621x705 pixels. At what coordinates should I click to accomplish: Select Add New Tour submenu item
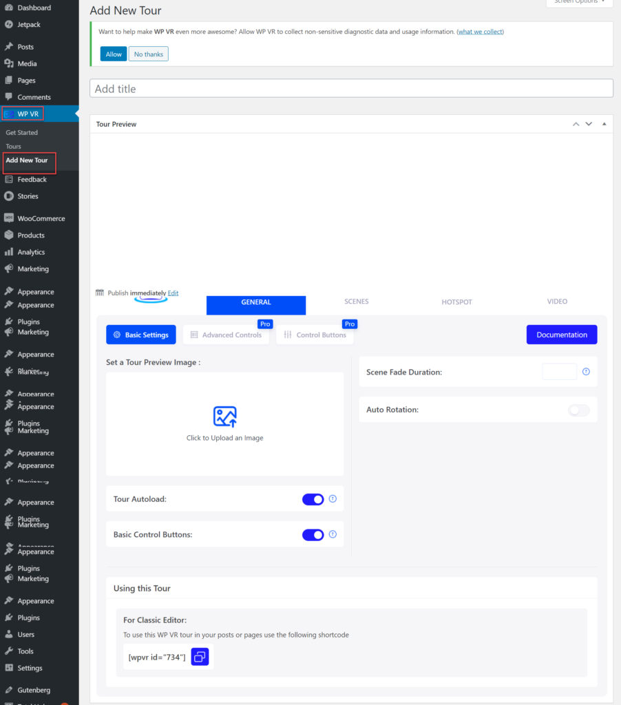pos(27,160)
